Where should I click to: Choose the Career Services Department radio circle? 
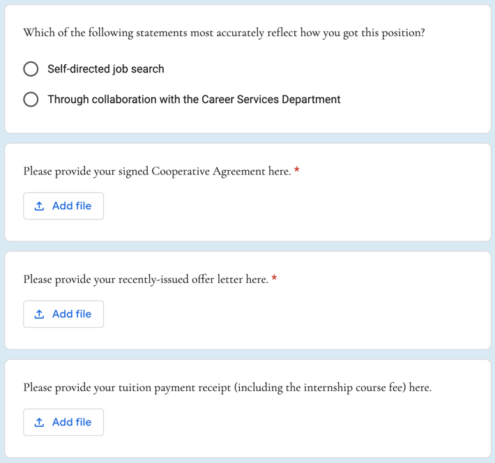pyautogui.click(x=31, y=100)
